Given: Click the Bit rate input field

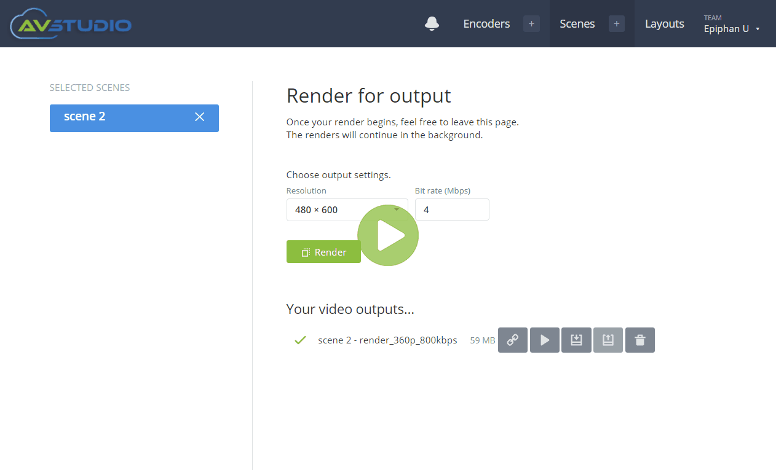Looking at the screenshot, I should pyautogui.click(x=452, y=210).
